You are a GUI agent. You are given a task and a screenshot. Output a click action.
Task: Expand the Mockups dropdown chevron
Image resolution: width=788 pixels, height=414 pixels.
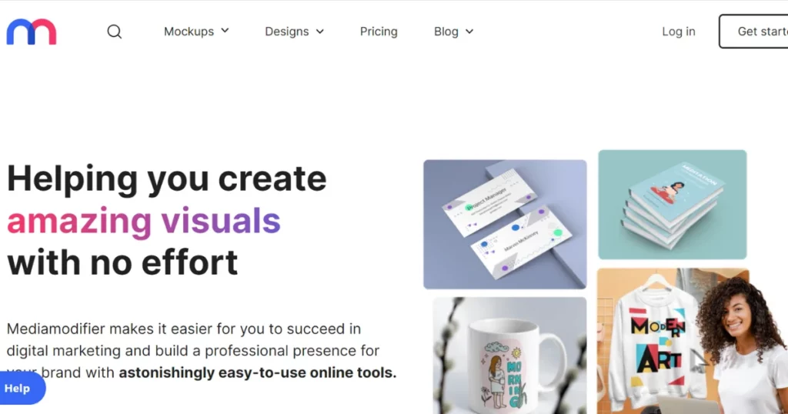tap(225, 31)
